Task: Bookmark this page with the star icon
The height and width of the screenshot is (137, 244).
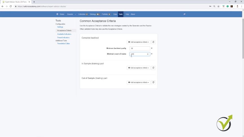Action: [x=218, y=6]
